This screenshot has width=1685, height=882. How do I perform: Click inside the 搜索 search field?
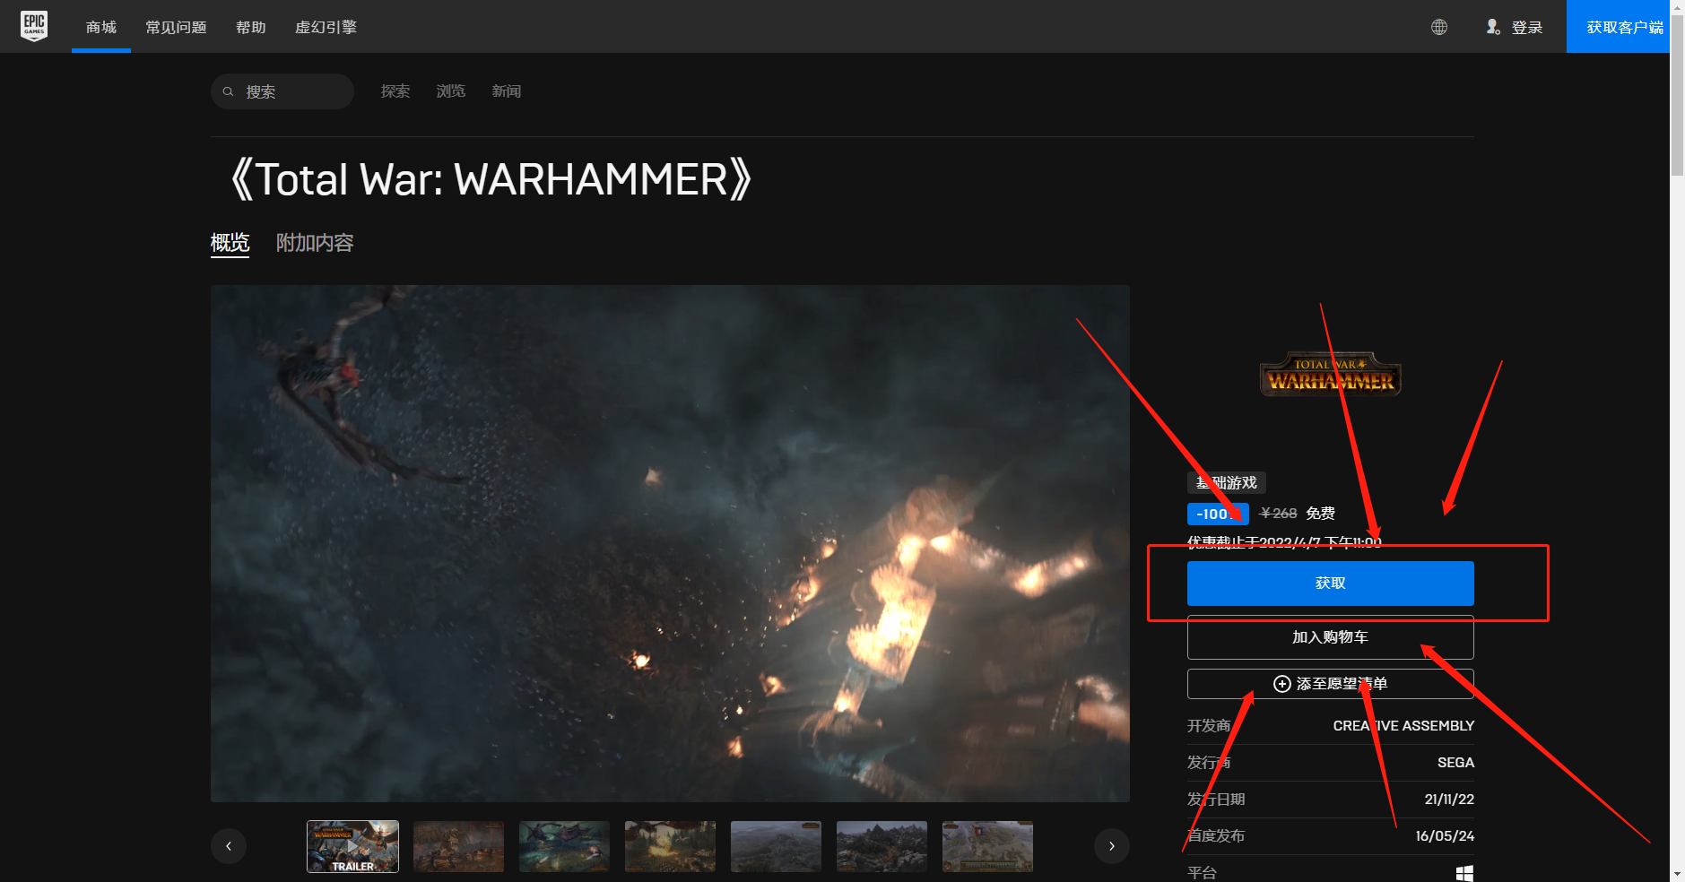(282, 91)
